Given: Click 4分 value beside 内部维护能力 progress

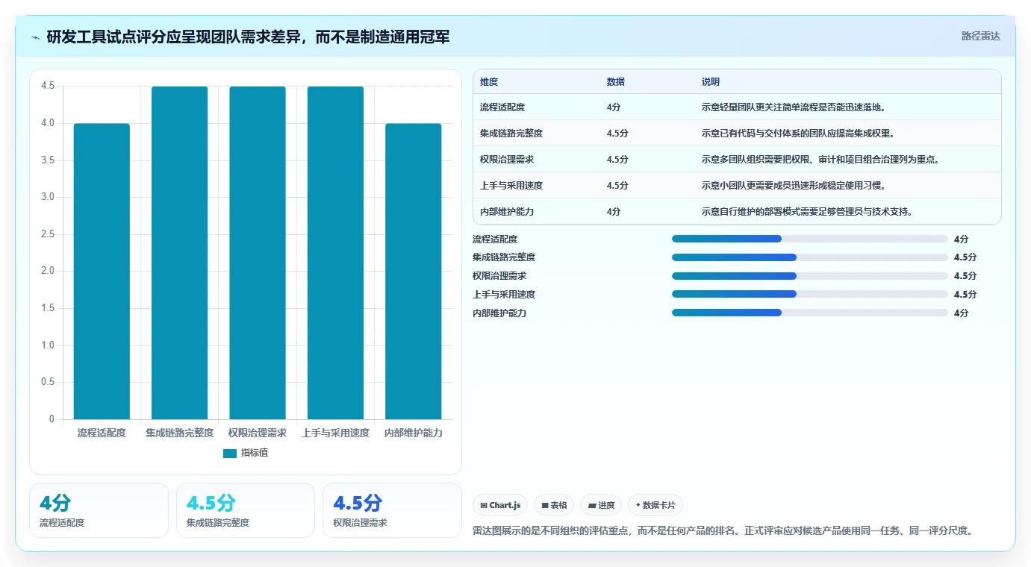Looking at the screenshot, I should click(x=961, y=313).
